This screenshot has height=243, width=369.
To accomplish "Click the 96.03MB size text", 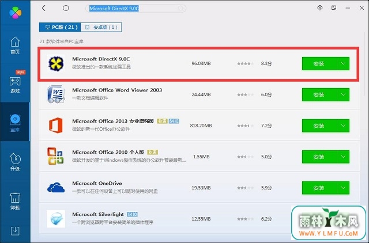I will coord(201,63).
